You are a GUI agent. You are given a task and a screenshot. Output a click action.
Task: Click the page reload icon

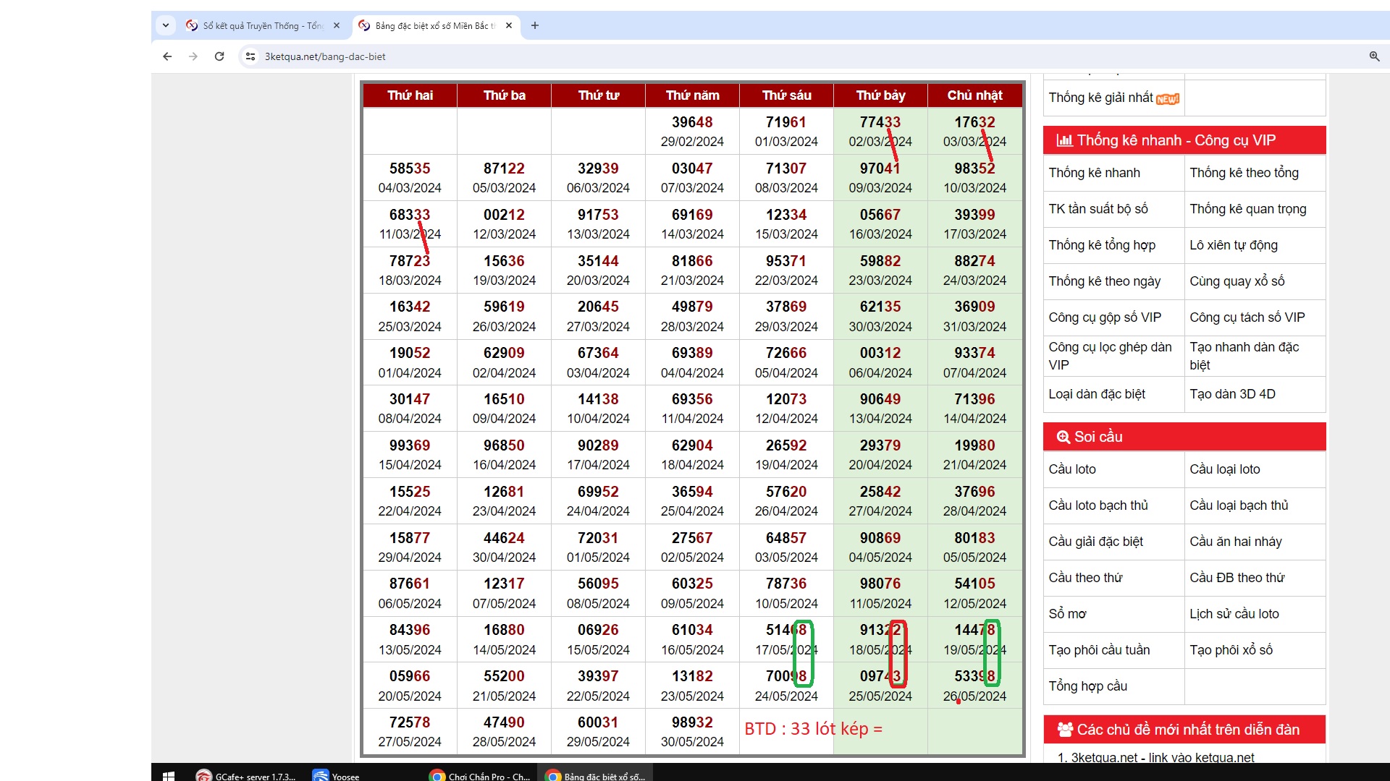point(219,56)
